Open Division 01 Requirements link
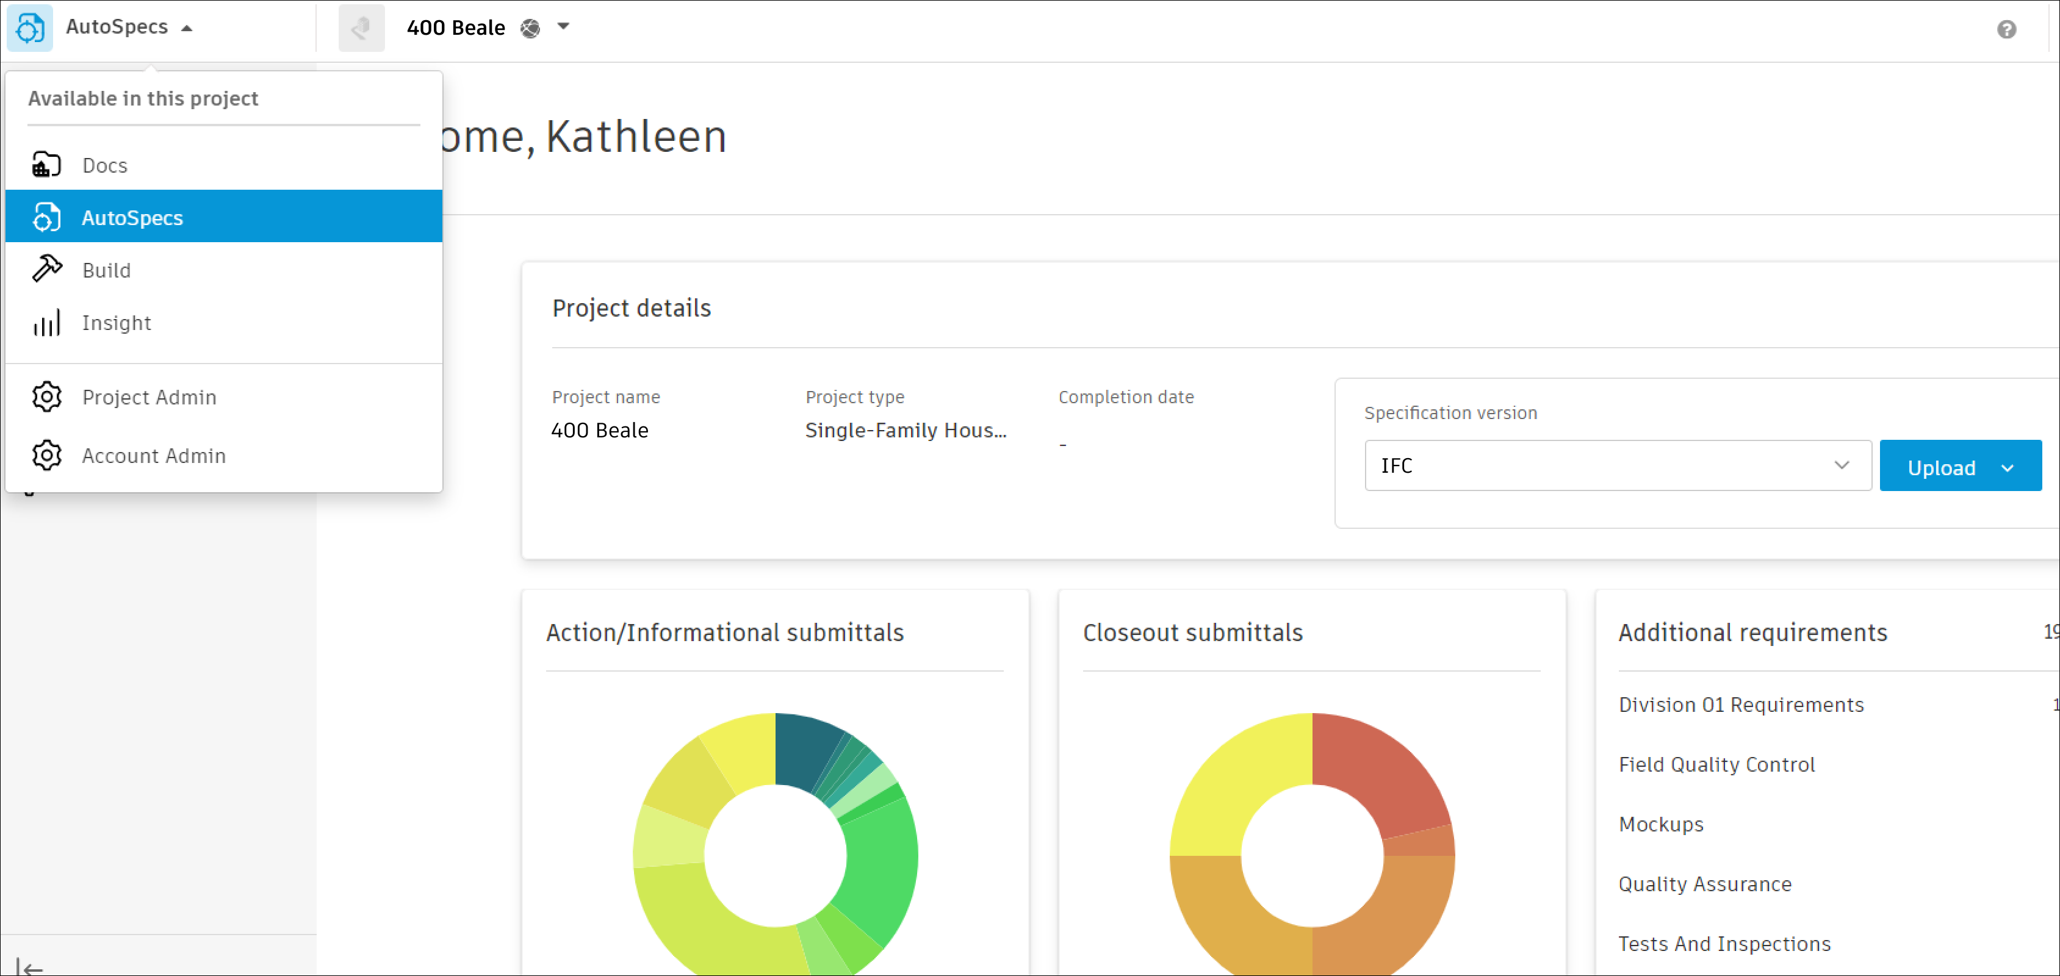2060x976 pixels. point(1740,704)
